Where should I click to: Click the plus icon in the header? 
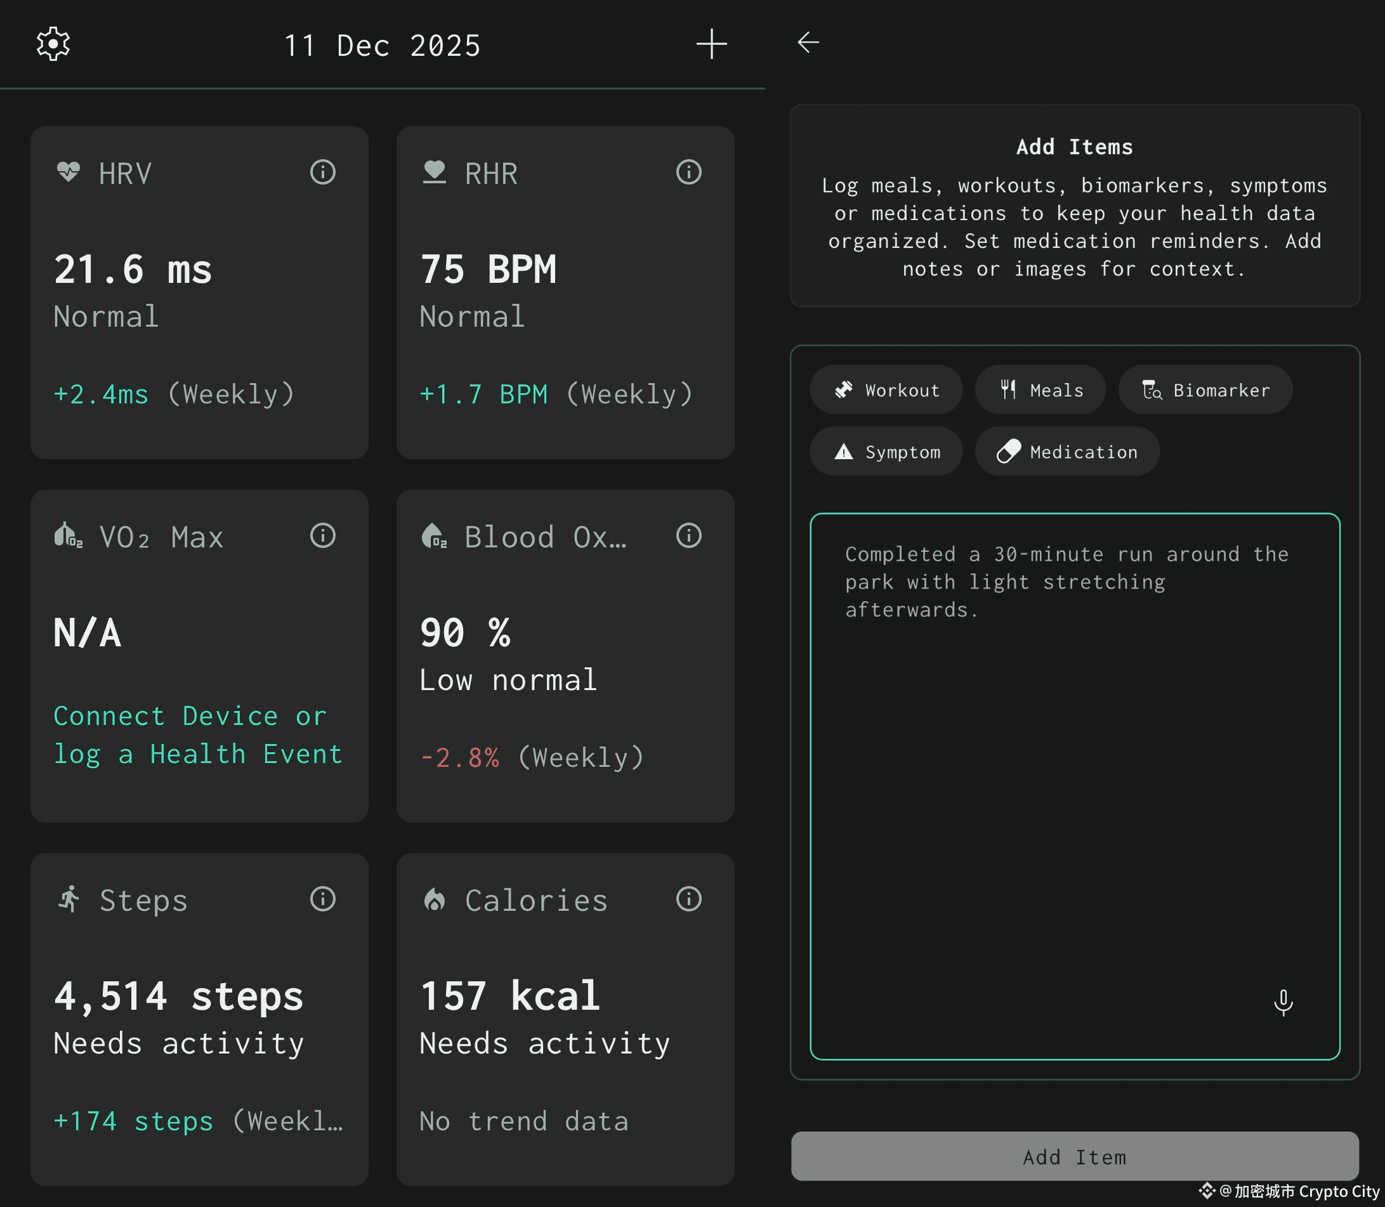712,43
